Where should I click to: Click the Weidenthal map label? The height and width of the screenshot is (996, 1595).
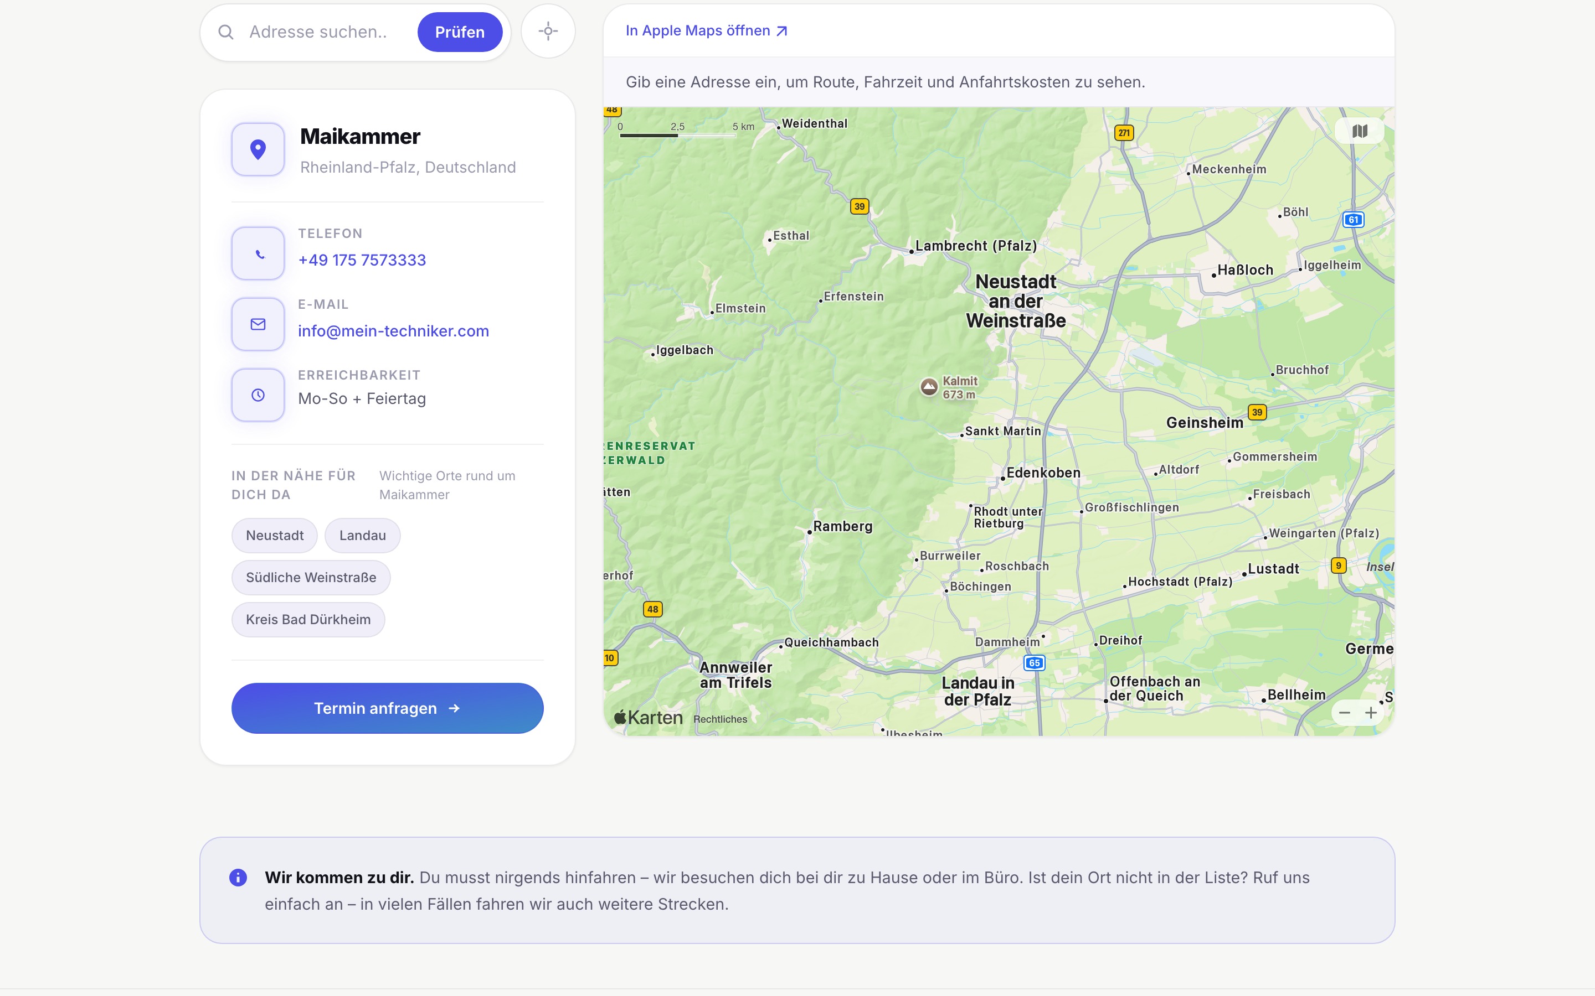[x=815, y=123]
